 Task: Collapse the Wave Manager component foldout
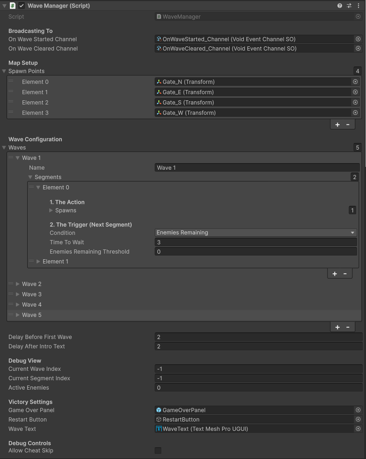(x=4, y=6)
